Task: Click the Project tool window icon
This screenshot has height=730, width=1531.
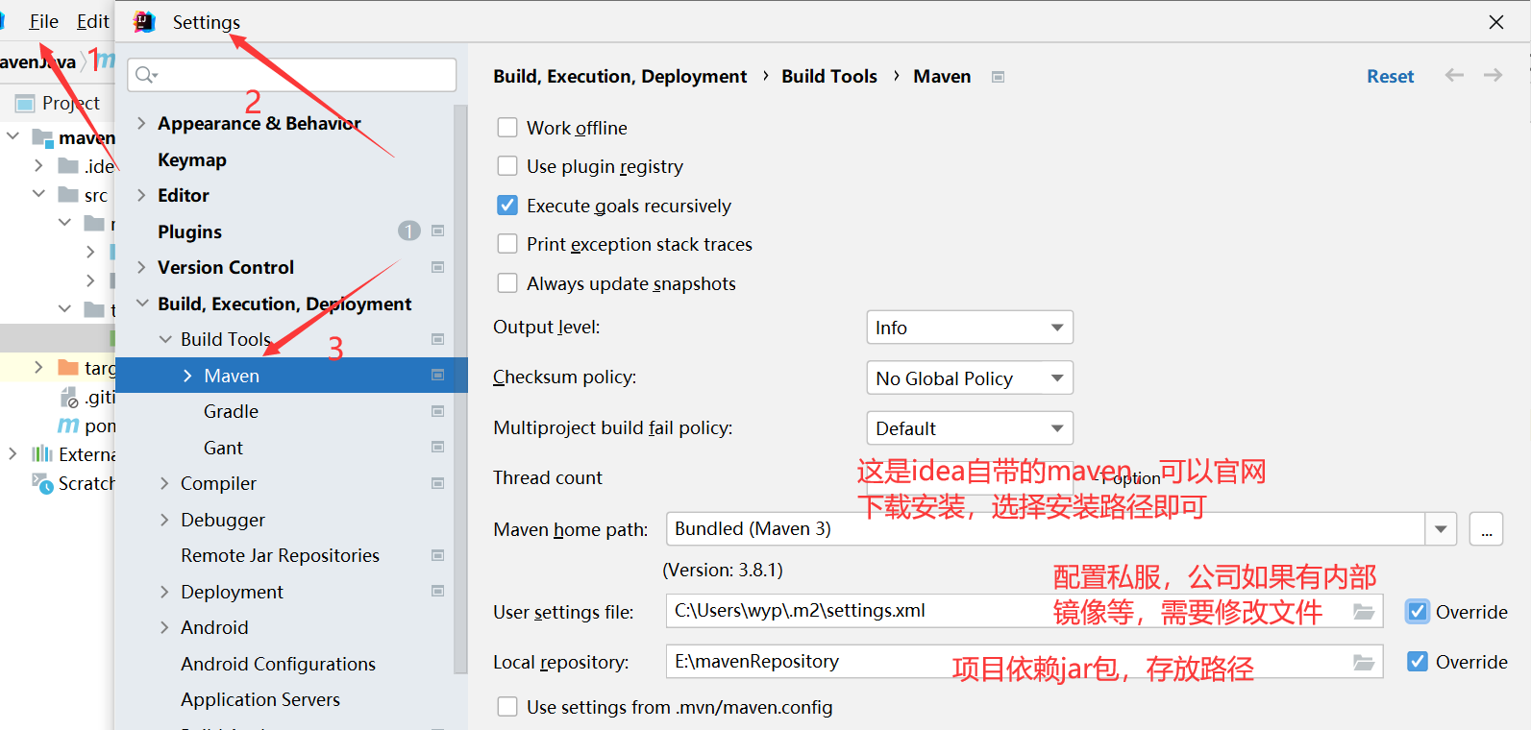Action: 25,103
